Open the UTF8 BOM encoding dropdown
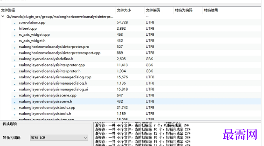This screenshot has width=264, height=146. pos(59,138)
